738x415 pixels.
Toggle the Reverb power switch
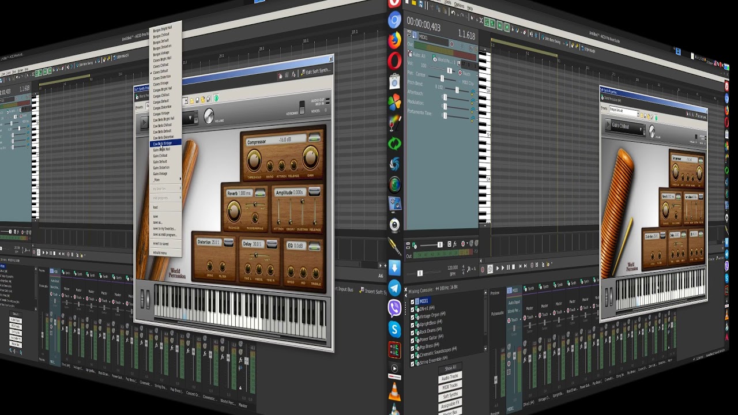click(x=260, y=193)
